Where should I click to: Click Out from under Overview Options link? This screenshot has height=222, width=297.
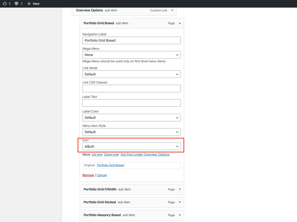point(145,154)
